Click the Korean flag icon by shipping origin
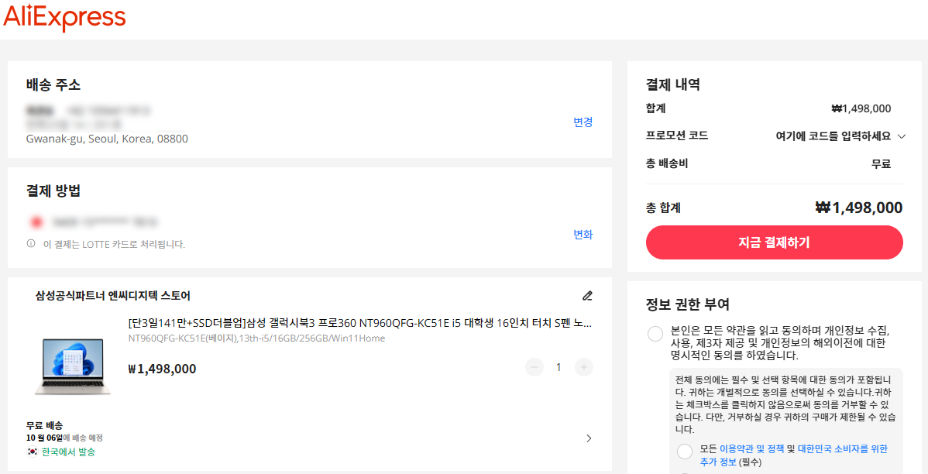The height and width of the screenshot is (474, 928). click(x=32, y=452)
